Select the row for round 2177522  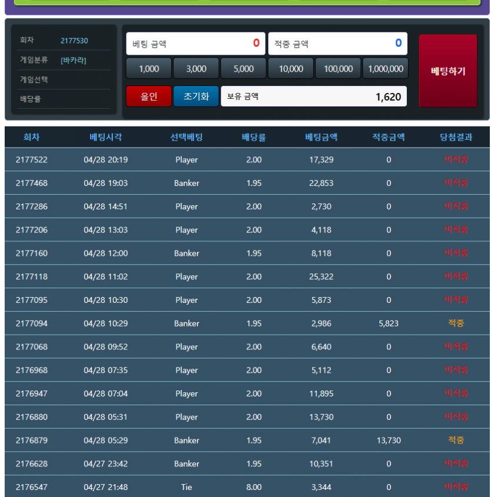tap(246, 160)
